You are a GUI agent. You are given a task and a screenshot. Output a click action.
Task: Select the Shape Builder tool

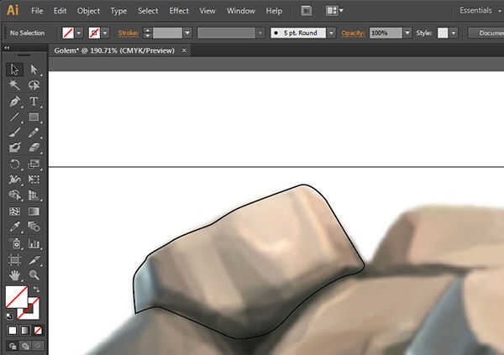coord(14,195)
